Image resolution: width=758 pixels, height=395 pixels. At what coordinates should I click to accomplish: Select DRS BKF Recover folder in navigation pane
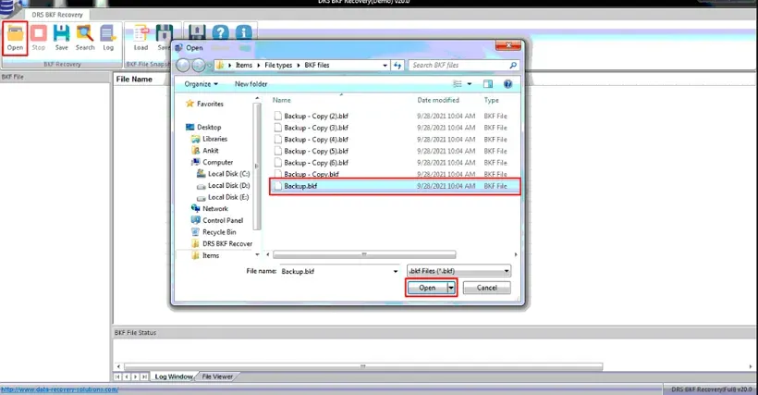(223, 243)
